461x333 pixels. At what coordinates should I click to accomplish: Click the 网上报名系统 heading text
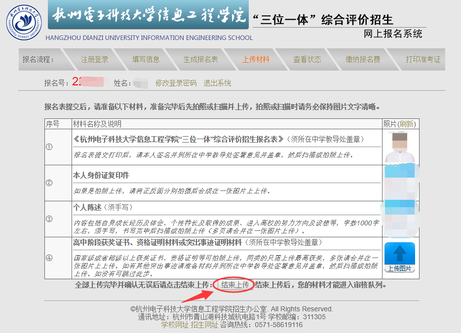(x=393, y=34)
